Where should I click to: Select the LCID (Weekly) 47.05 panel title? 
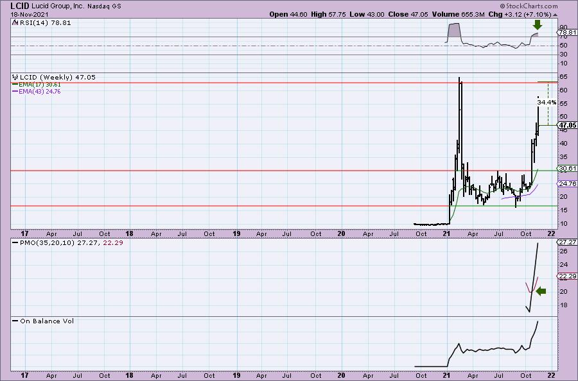[x=57, y=78]
